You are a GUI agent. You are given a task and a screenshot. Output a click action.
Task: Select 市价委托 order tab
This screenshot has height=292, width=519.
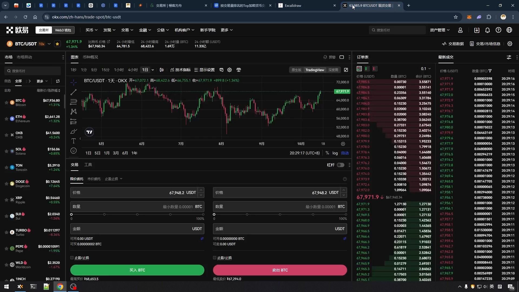coord(94,179)
